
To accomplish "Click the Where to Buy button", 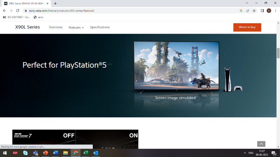I will click(x=247, y=27).
